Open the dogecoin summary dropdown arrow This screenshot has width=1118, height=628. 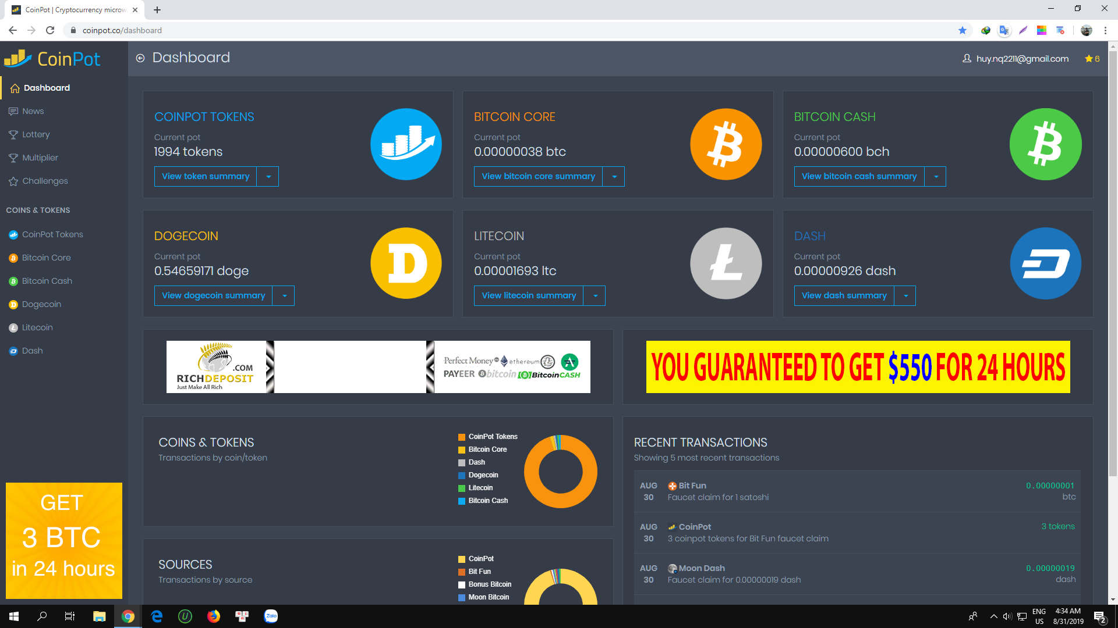[x=284, y=295]
